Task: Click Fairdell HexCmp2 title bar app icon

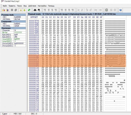Action: click(x=3, y=1)
